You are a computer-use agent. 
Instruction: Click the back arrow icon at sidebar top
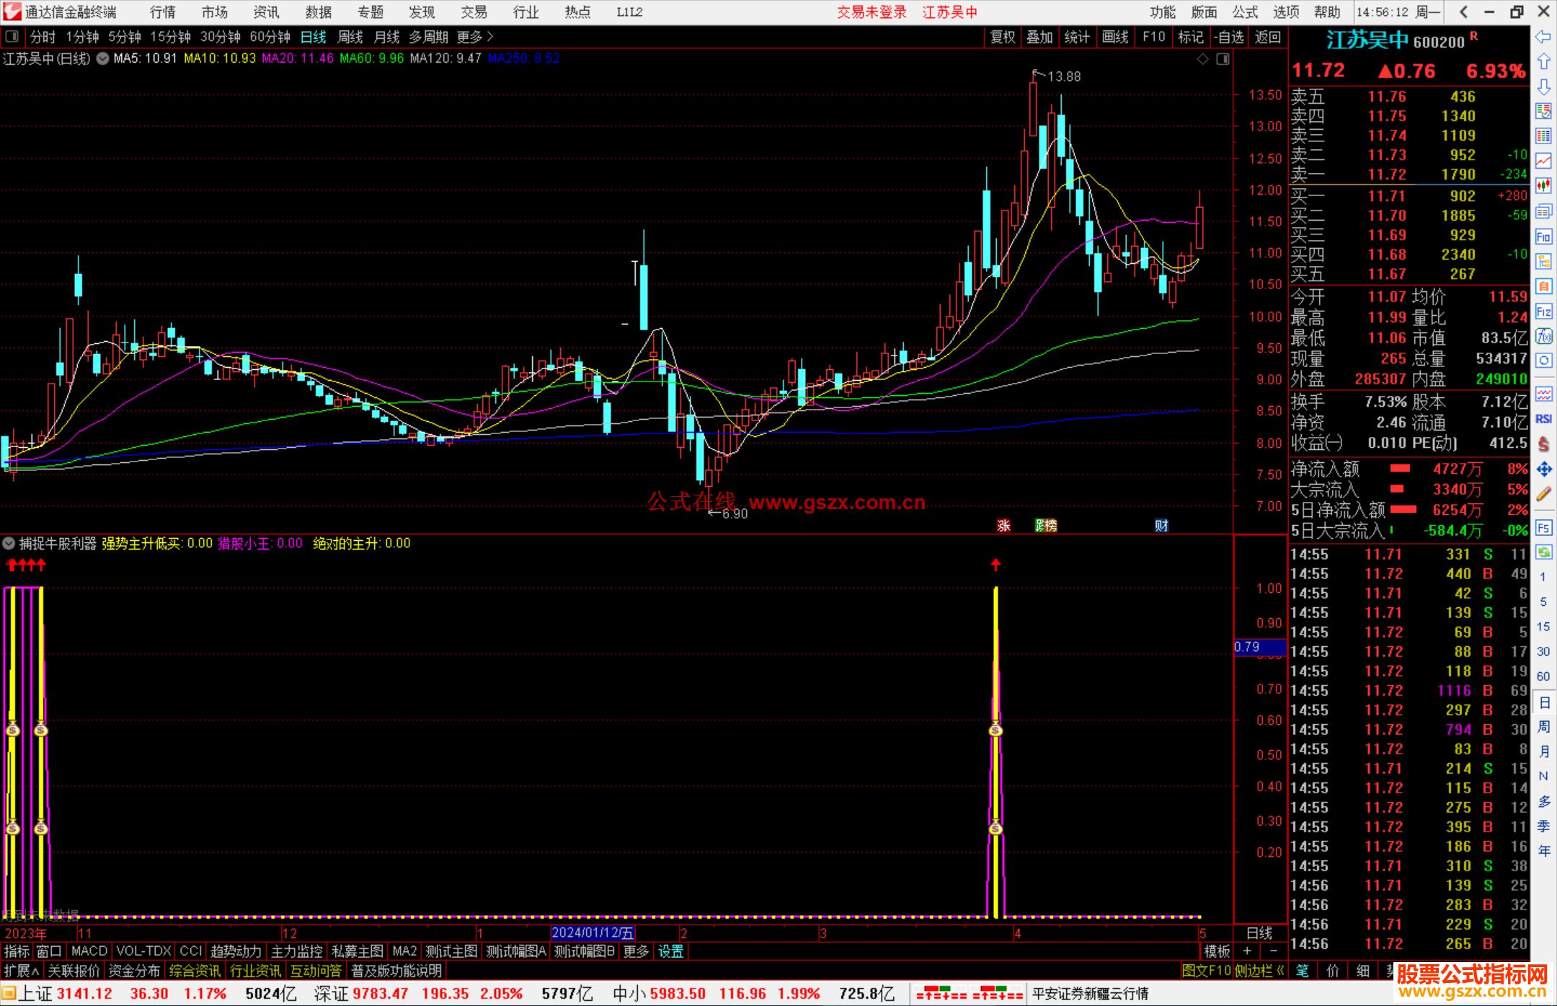point(1543,36)
